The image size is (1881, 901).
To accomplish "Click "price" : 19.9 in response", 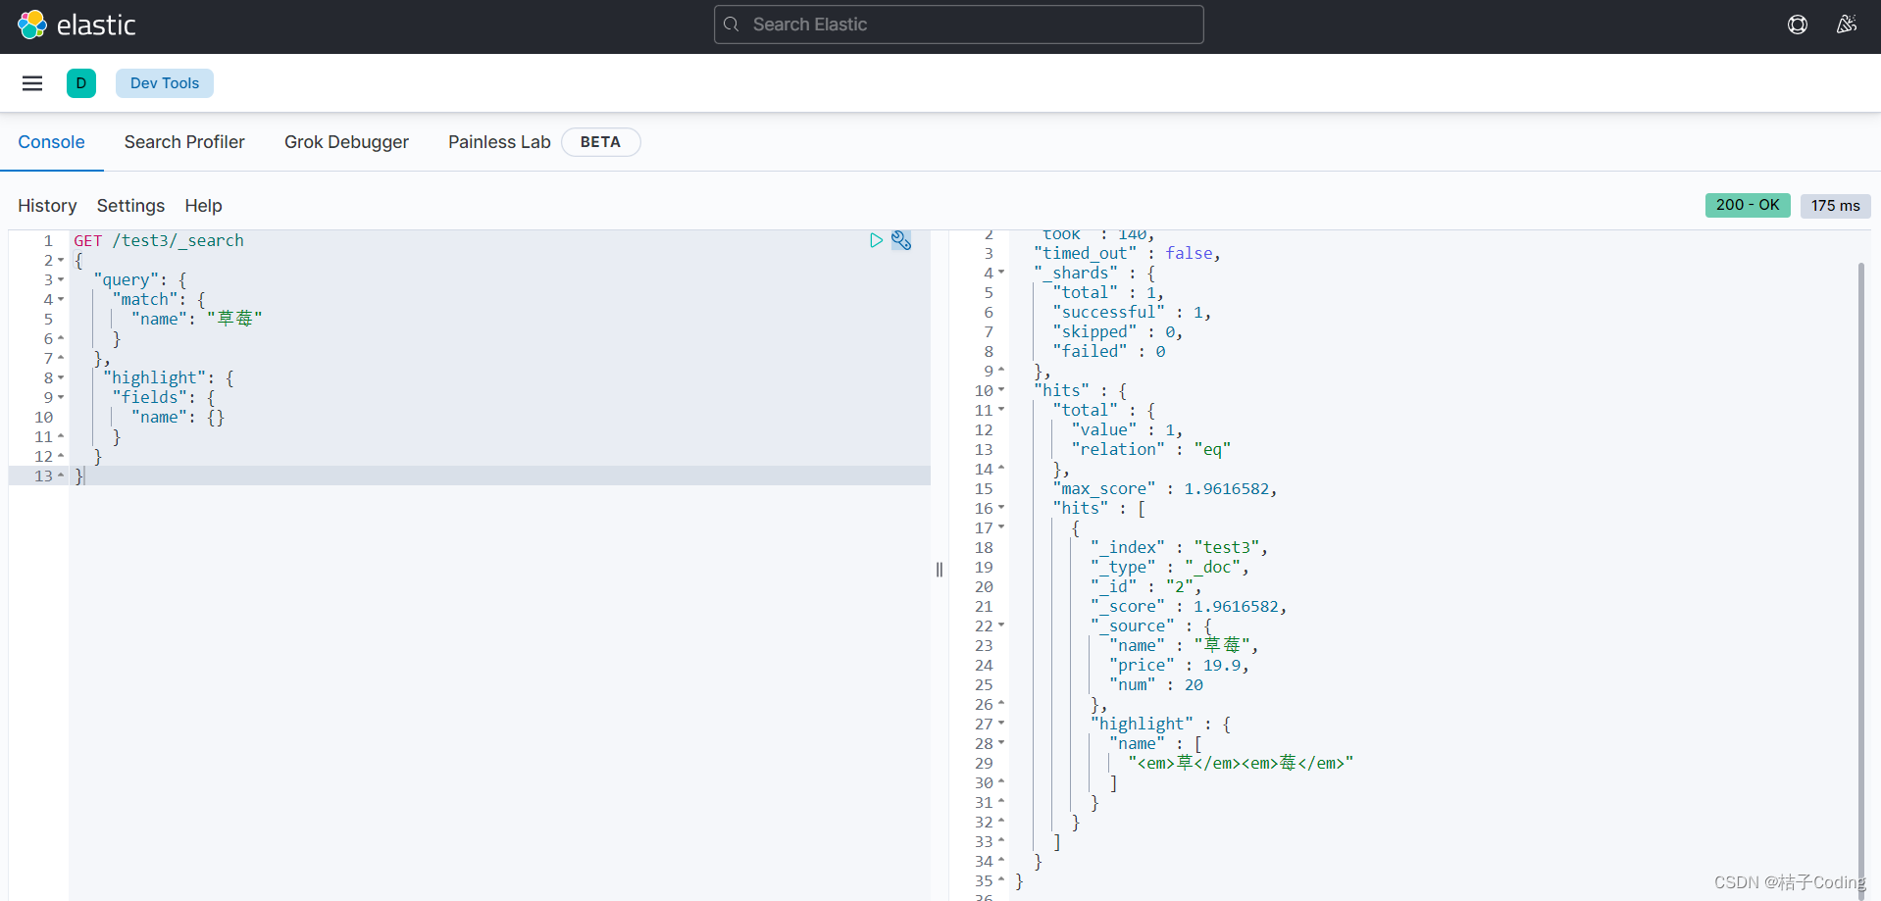I will point(1180,665).
